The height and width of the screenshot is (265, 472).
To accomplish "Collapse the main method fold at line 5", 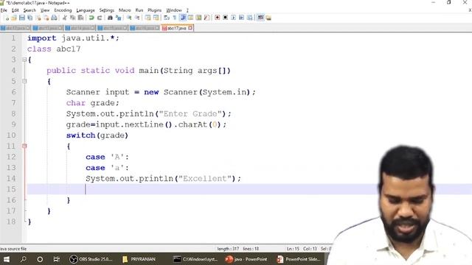I will coord(24,81).
